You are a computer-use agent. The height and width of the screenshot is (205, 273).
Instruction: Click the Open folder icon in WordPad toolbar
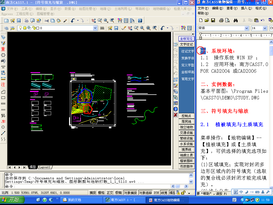pyautogui.click(x=207, y=20)
